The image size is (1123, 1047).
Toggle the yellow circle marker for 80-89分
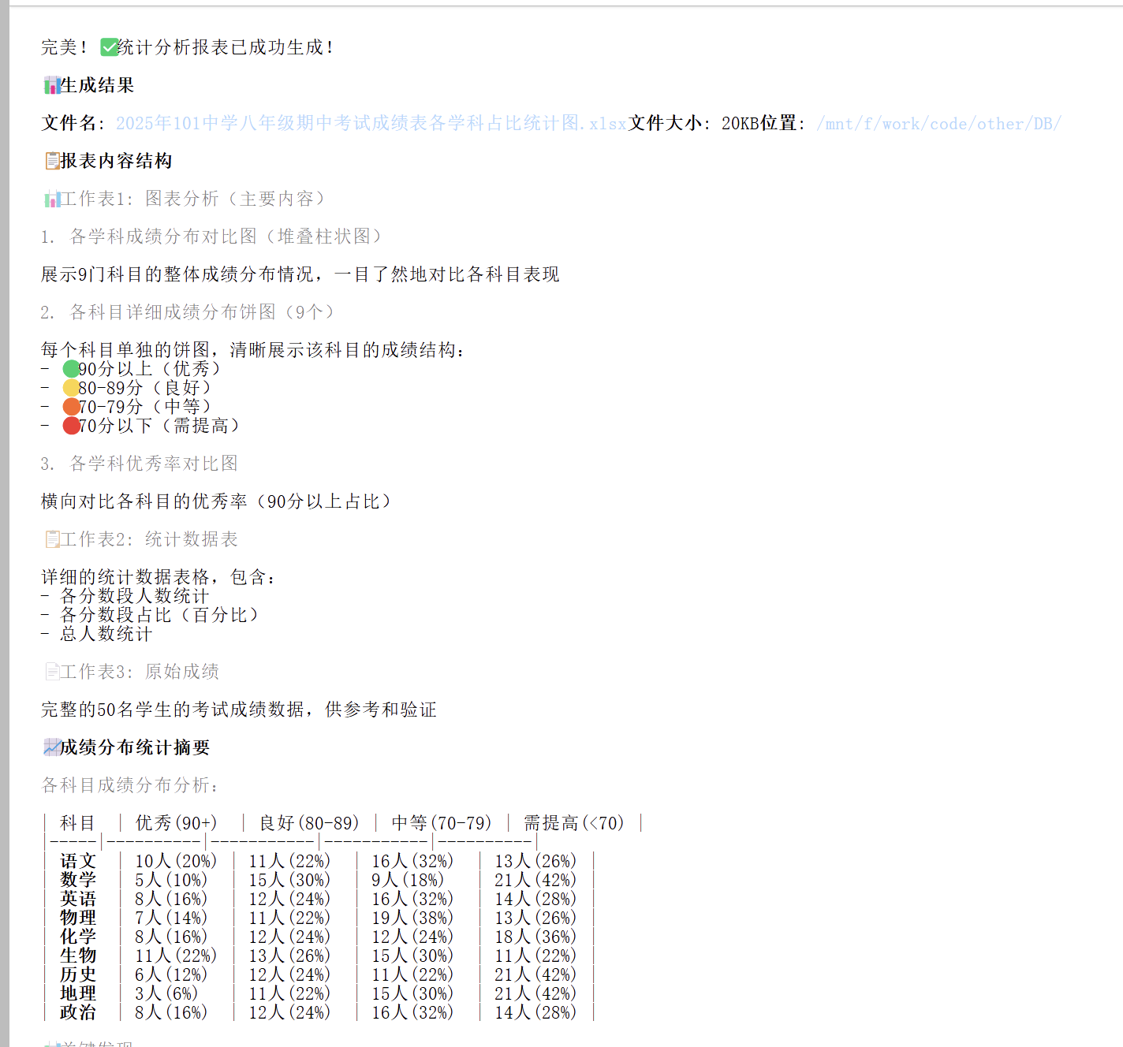pyautogui.click(x=70, y=387)
